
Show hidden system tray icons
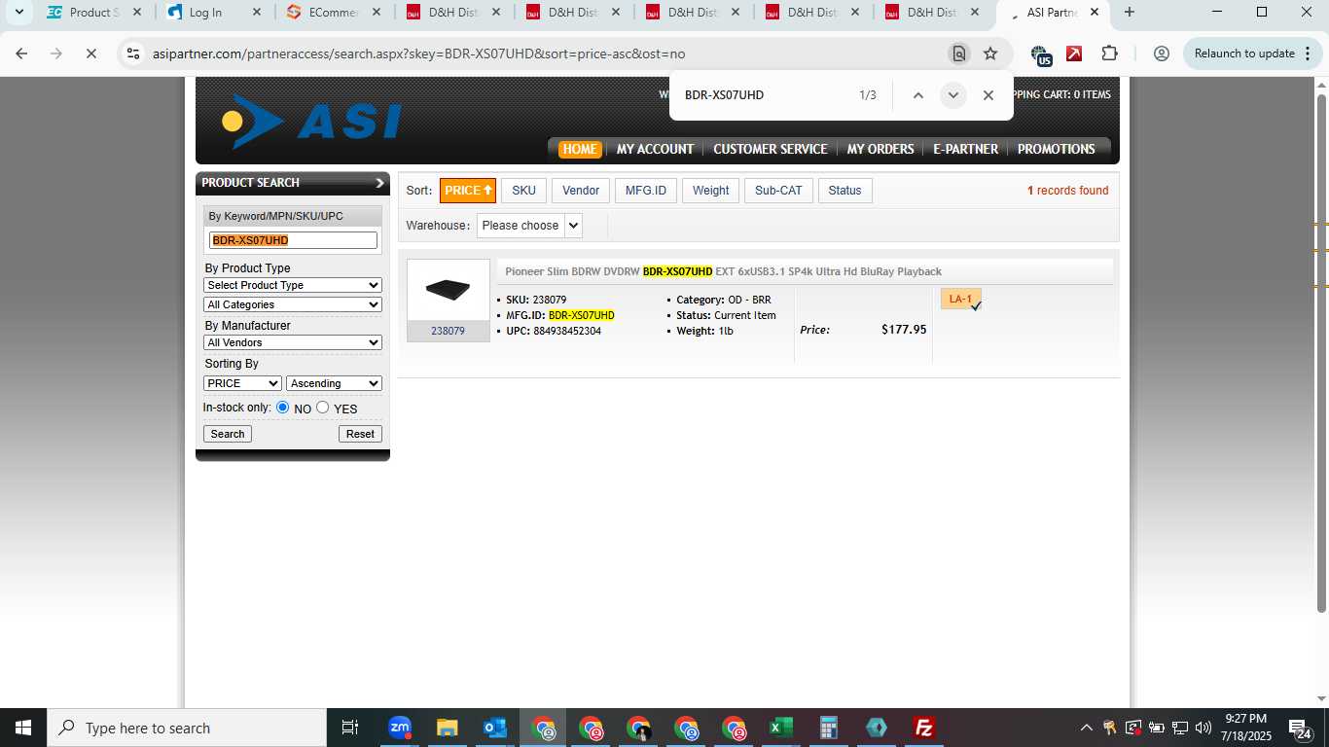(1087, 728)
